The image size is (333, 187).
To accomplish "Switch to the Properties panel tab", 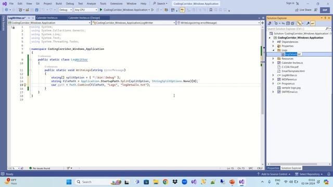I will pos(273,168).
